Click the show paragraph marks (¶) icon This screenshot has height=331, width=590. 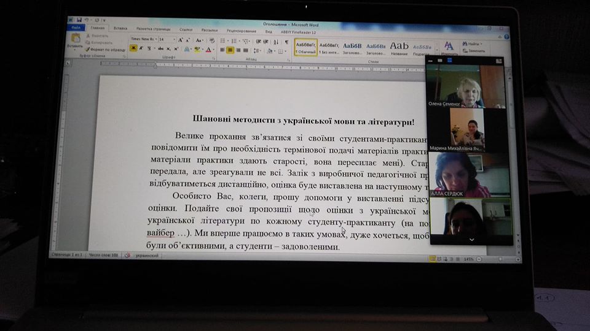286,41
